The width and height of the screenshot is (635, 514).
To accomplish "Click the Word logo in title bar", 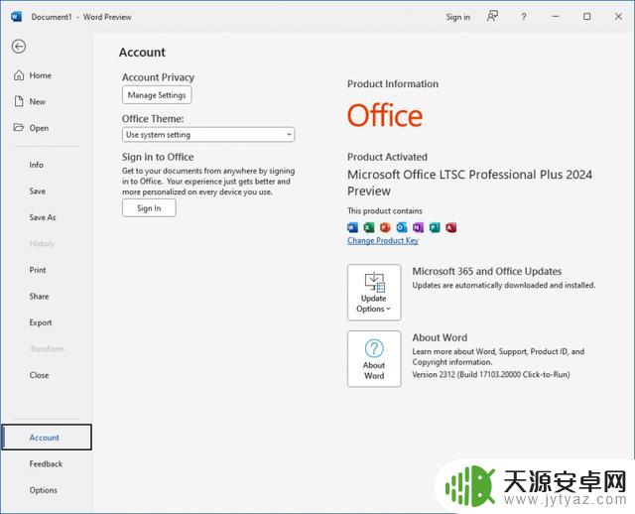I will [16, 17].
